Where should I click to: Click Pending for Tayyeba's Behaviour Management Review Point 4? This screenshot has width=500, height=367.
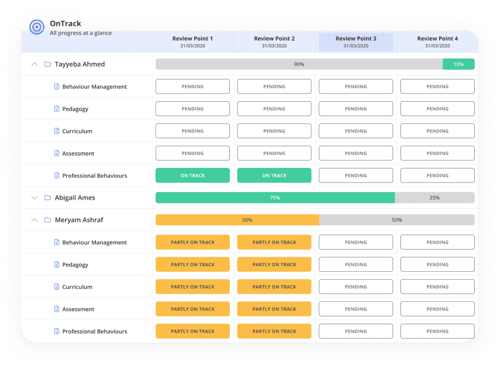coord(438,87)
